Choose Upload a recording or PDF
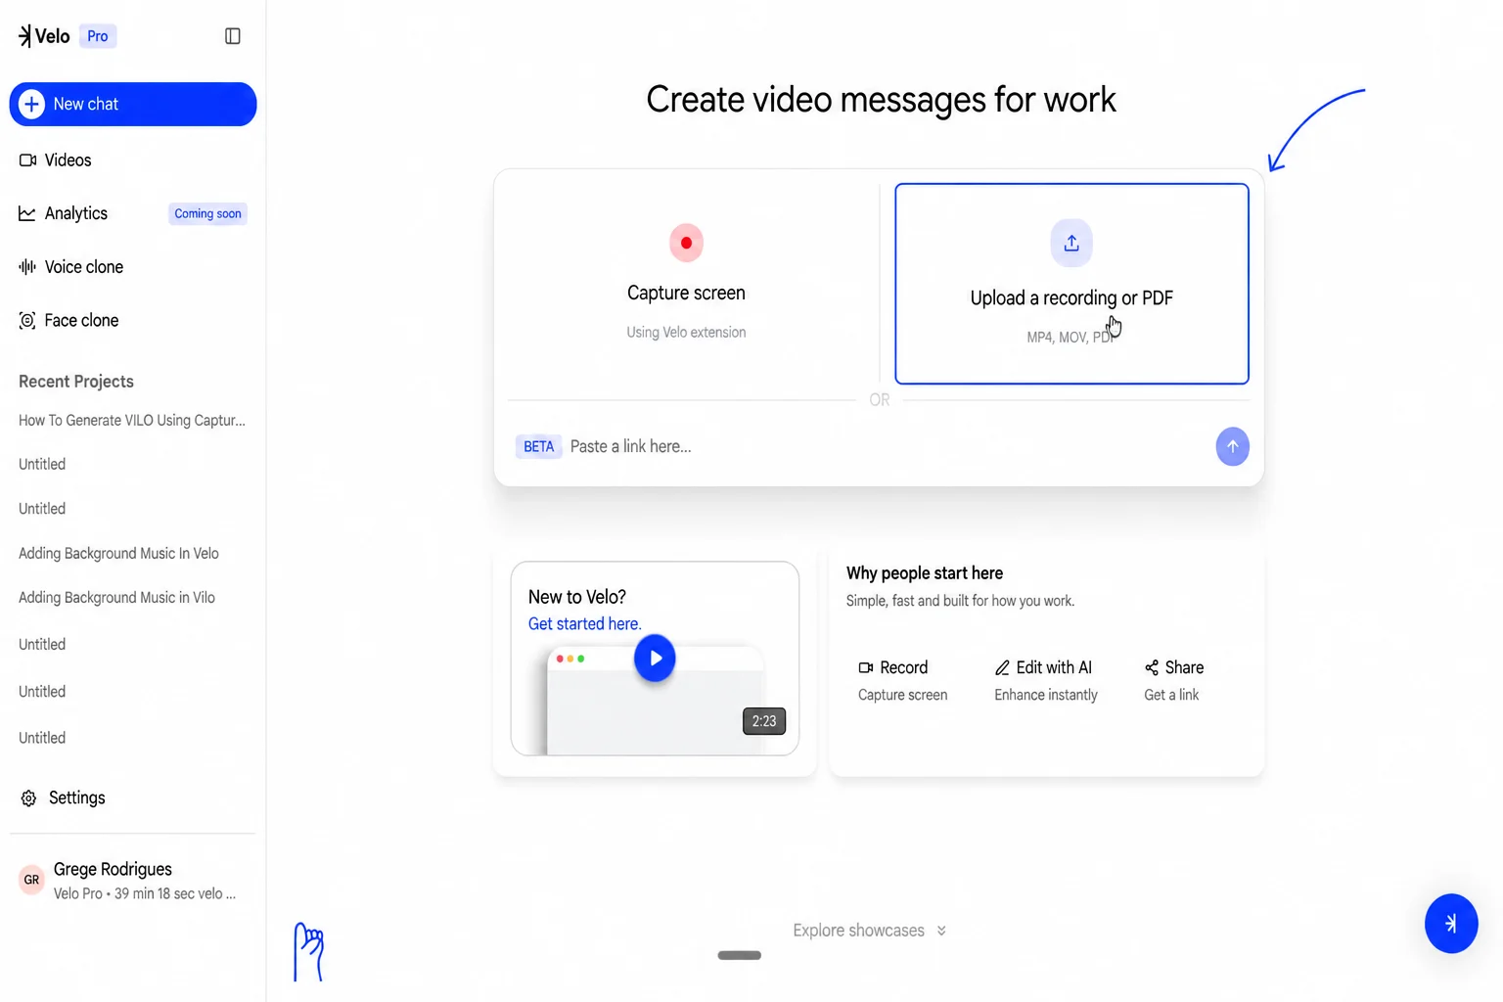Viewport: 1503px width, 1002px height. tap(1071, 284)
